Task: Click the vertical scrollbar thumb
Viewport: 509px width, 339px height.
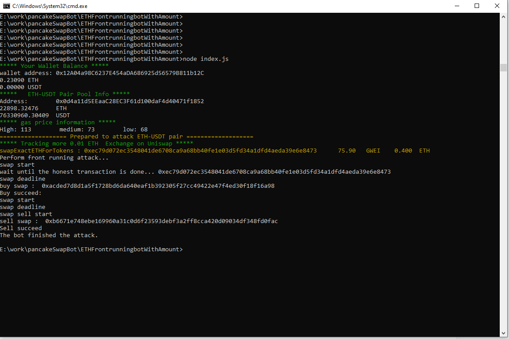Action: click(504, 67)
